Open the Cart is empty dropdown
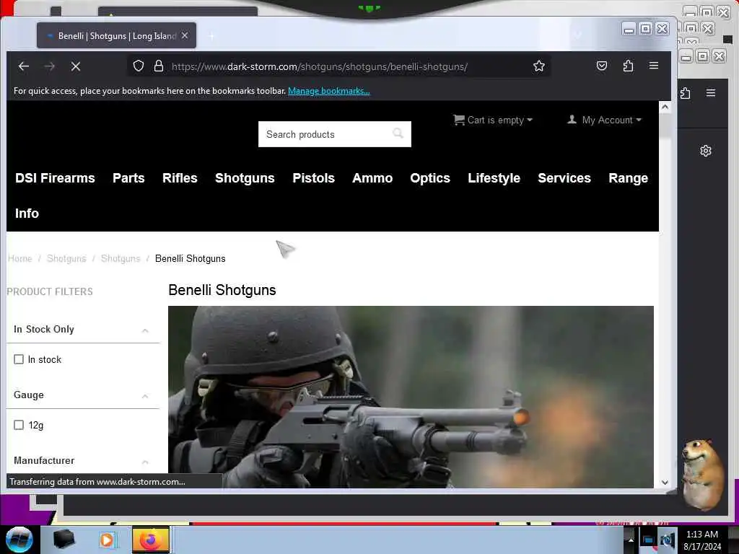Screen dimensions: 739x554 tap(492, 120)
